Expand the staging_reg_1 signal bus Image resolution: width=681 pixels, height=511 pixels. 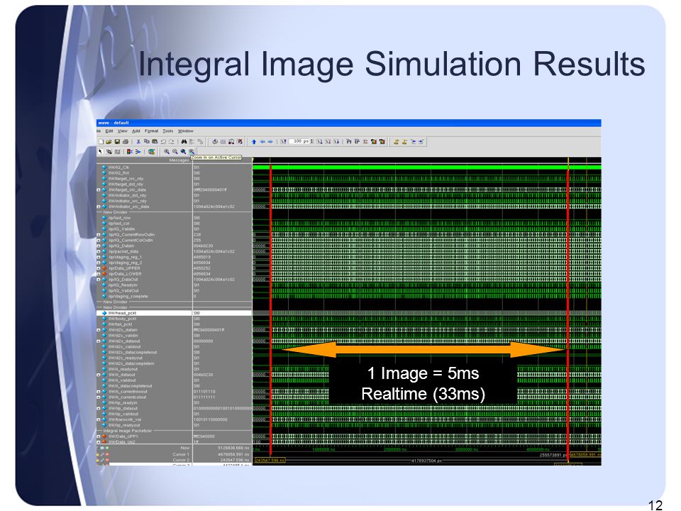point(99,257)
